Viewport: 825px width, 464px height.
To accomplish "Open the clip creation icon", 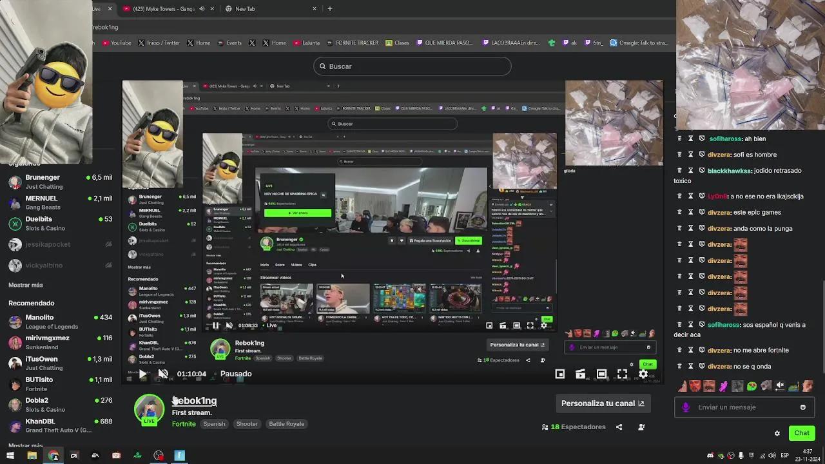I will pos(581,374).
